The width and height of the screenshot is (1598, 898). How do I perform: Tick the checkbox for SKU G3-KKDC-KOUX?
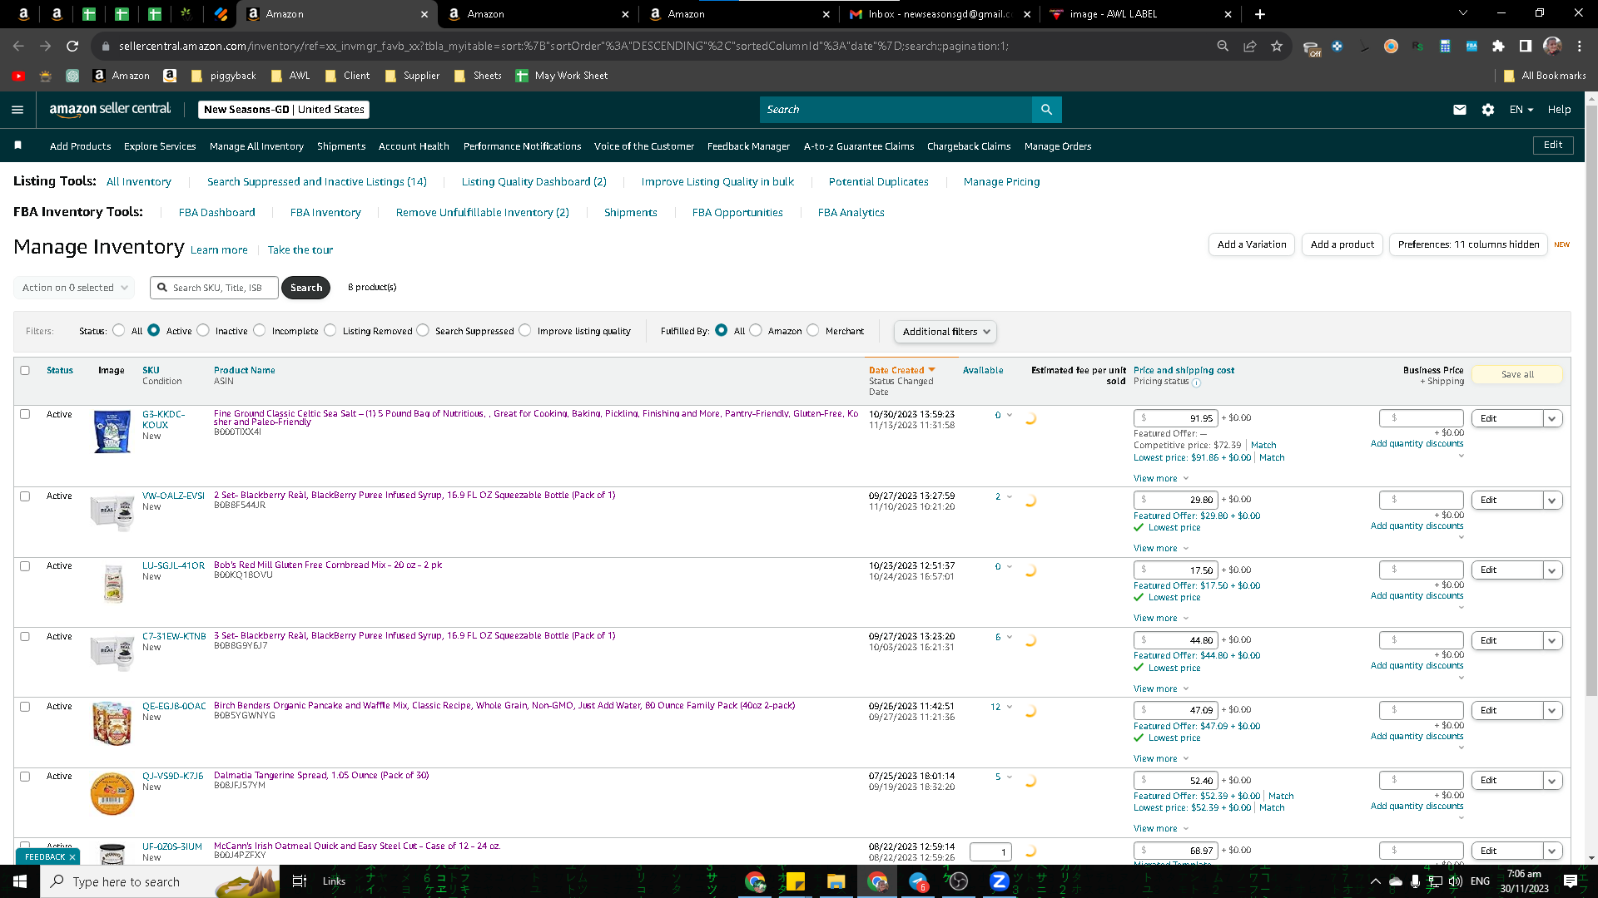click(25, 414)
